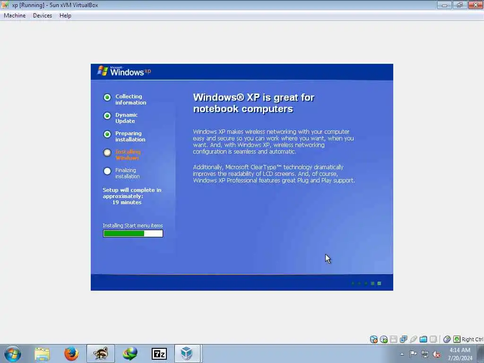Click the muted volume speaker tray icon

point(436,354)
